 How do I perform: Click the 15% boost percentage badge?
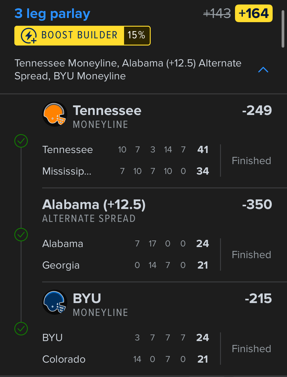[137, 35]
